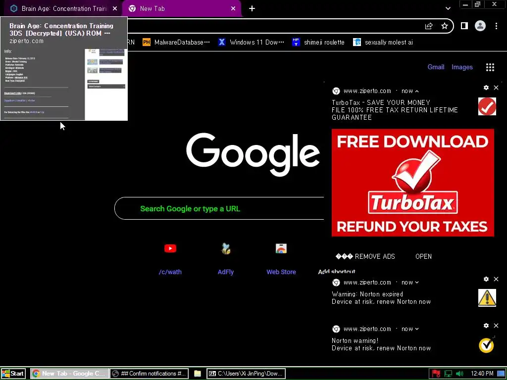Open MalwareDatabase bookmark
The height and width of the screenshot is (380, 507).
(177, 43)
